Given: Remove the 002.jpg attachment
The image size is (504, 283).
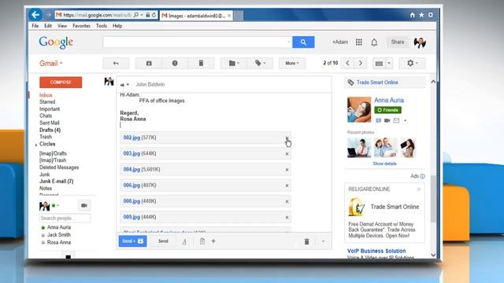Looking at the screenshot, I should 287,138.
